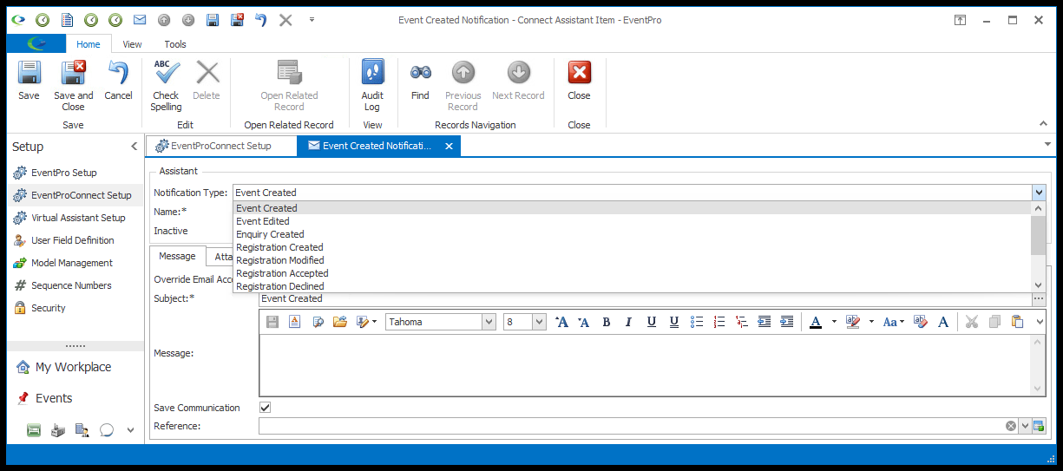Choose Registration Created from the list
This screenshot has height=471, width=1063.
click(633, 247)
